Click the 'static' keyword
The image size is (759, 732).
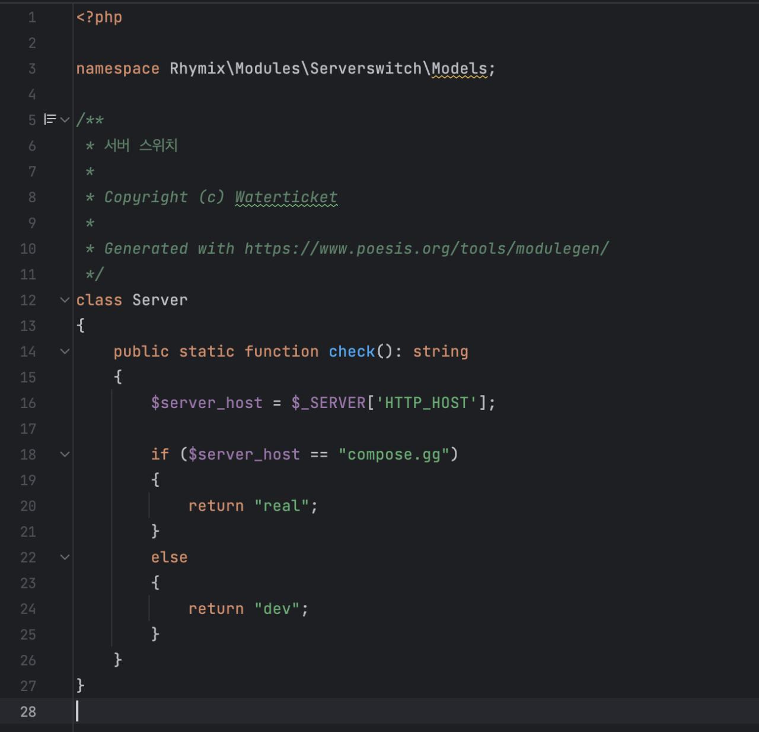[x=206, y=352]
